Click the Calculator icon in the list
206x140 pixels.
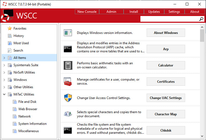pyautogui.click(x=68, y=65)
